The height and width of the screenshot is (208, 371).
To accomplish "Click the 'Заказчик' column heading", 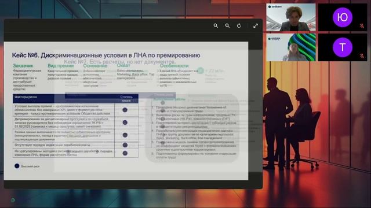I will (x=23, y=66).
